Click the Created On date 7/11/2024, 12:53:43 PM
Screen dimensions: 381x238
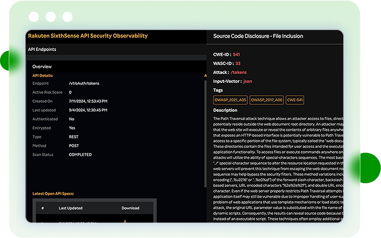(x=88, y=101)
